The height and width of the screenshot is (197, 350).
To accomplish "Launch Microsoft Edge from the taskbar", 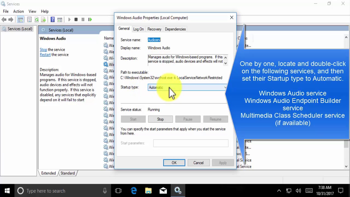I will pyautogui.click(x=134, y=191).
